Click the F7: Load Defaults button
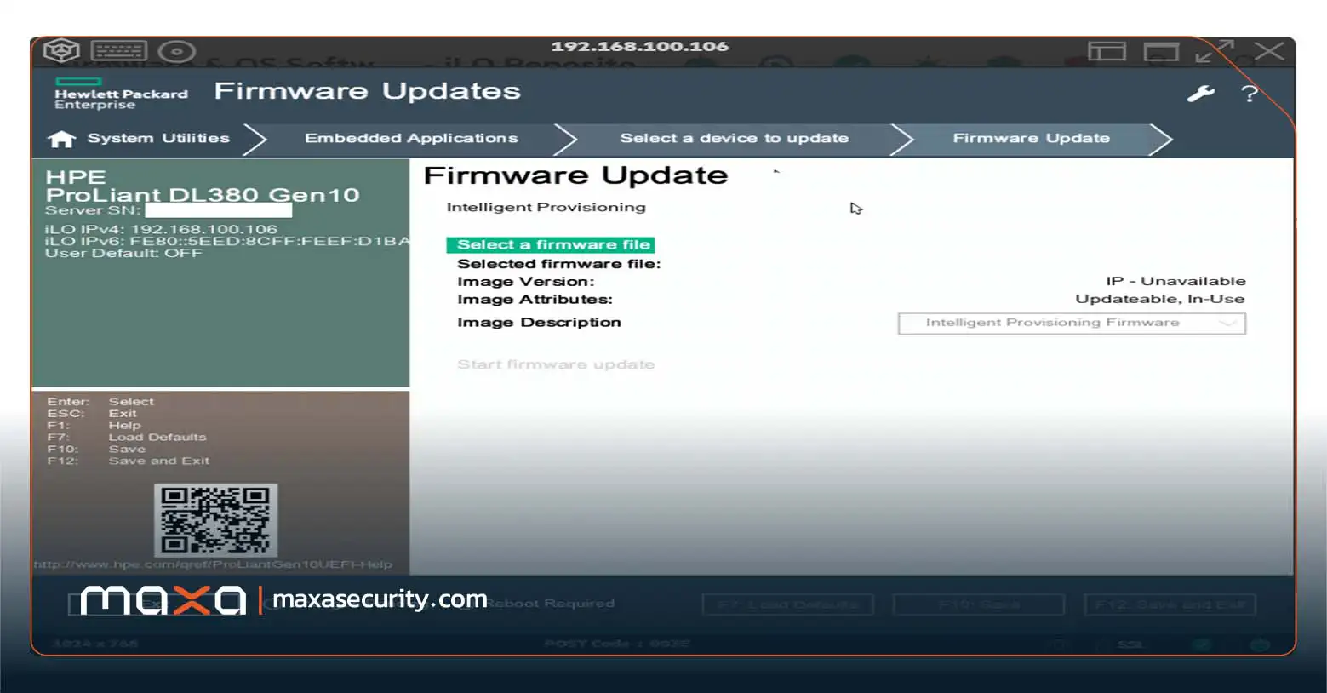Screen dimensions: 1327x693 click(x=788, y=604)
